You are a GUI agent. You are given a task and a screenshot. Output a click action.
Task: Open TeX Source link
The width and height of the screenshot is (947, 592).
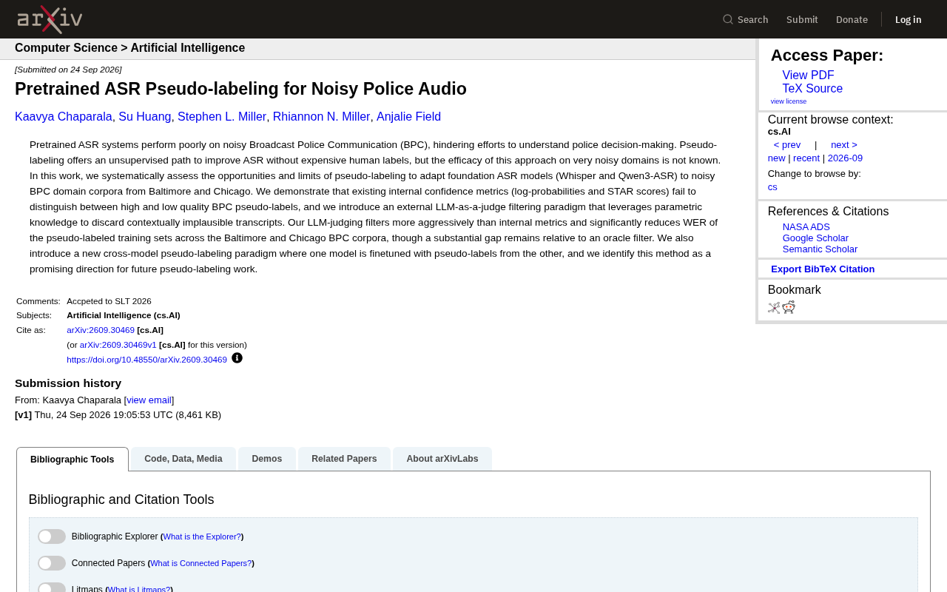click(812, 89)
